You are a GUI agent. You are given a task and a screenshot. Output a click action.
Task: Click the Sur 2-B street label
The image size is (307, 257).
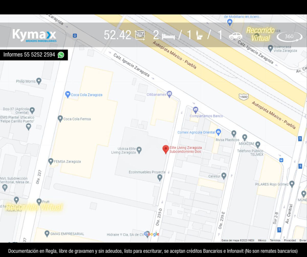point(276,218)
